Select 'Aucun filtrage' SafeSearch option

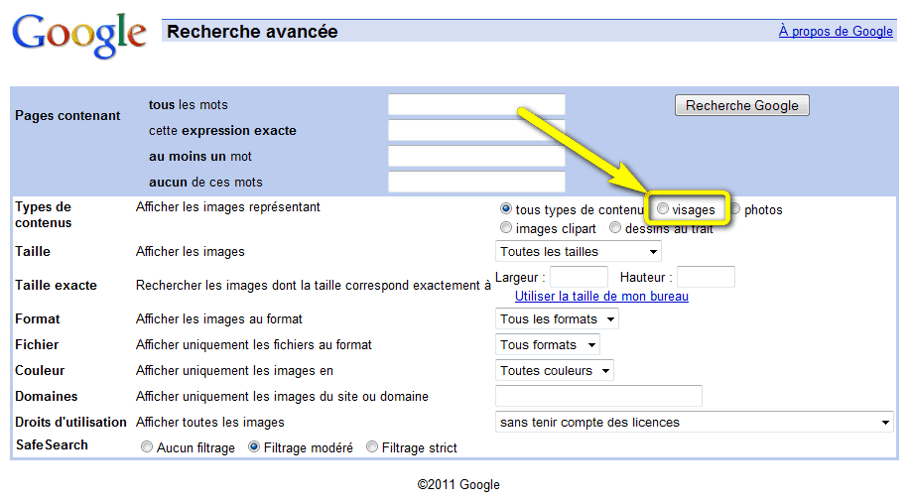point(147,446)
